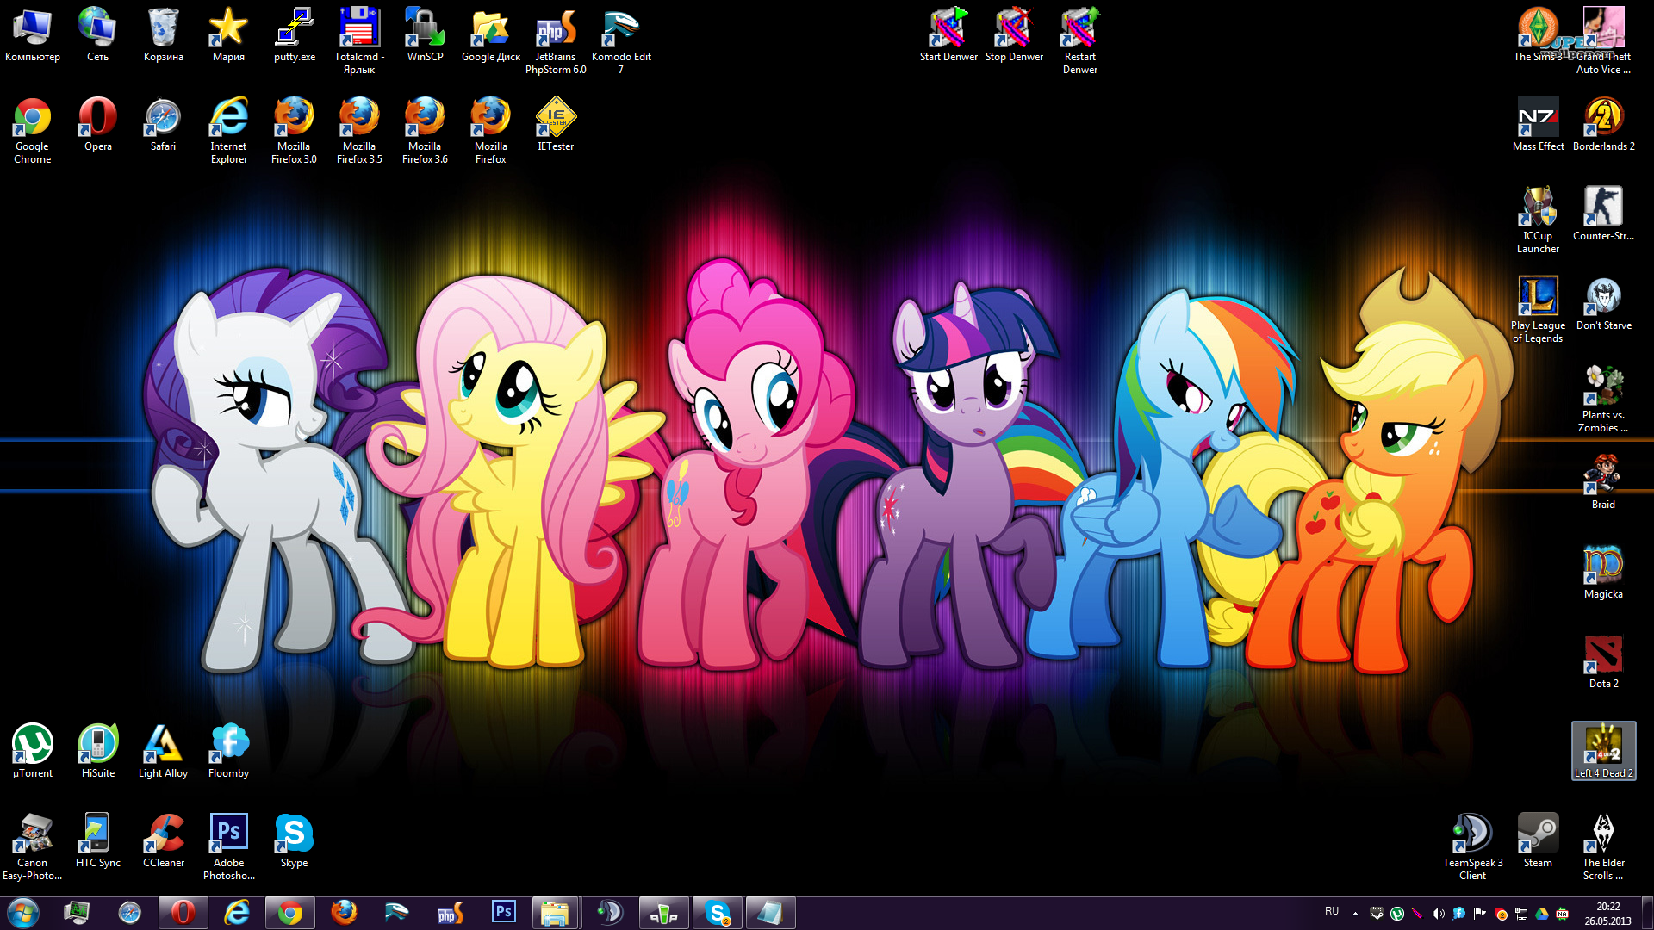Image resolution: width=1654 pixels, height=930 pixels.
Task: Launch Borderlands 2 desktop icon
Action: tap(1603, 125)
